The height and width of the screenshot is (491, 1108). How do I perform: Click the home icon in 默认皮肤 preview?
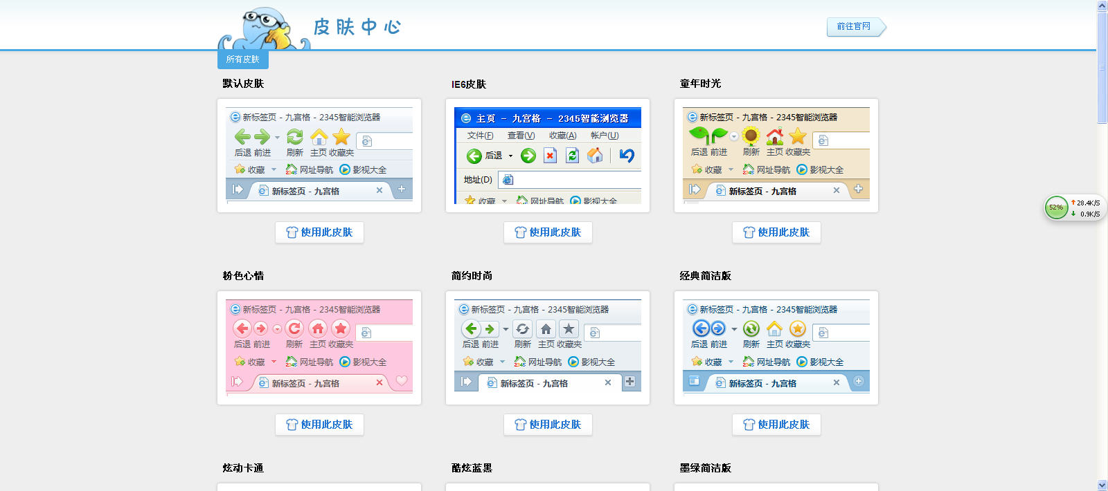click(319, 137)
